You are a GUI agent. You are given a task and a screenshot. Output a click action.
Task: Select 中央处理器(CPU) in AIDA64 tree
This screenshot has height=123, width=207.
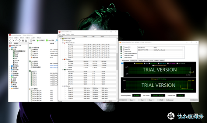point(19,51)
